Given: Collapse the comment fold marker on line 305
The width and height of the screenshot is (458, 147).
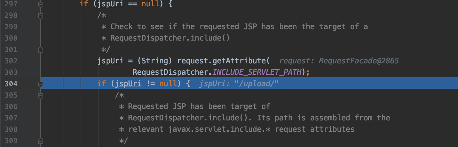Looking at the screenshot, I should pos(40,95).
